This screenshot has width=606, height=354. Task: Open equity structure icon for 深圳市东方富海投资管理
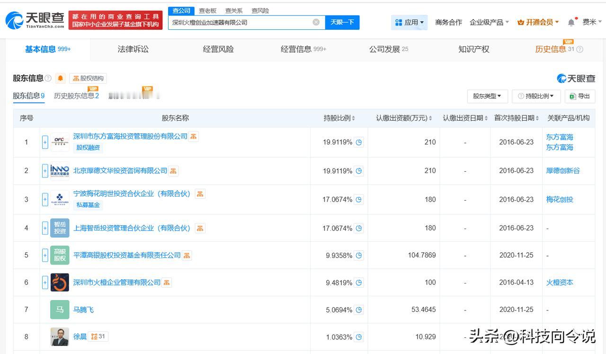tap(194, 136)
